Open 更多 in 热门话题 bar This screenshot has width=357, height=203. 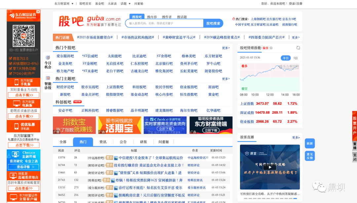(x=296, y=37)
